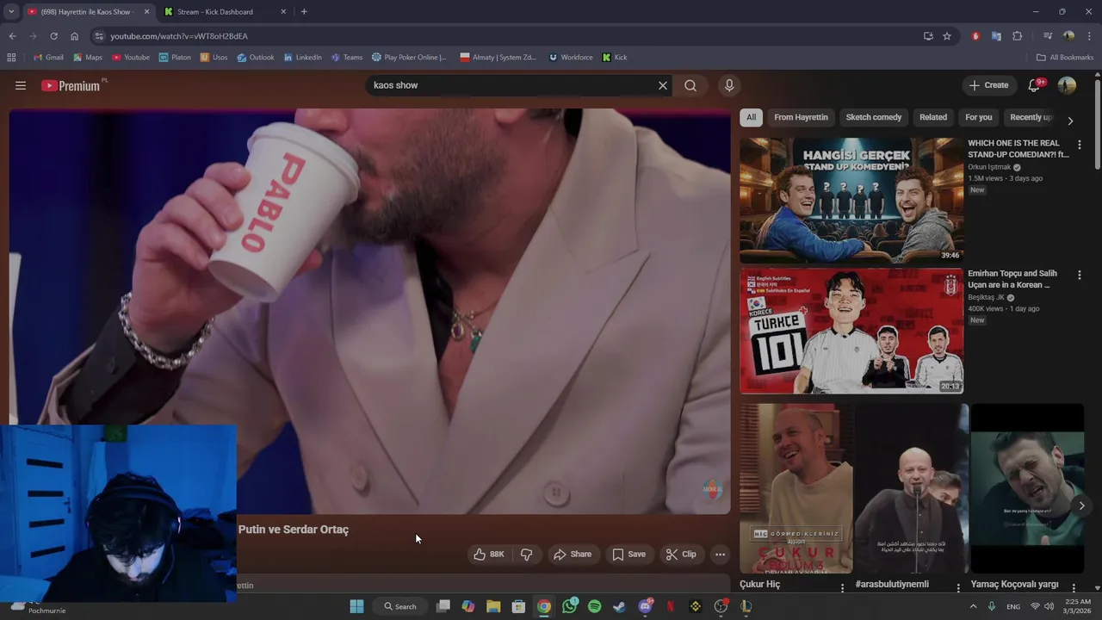Click the Create button
The image size is (1102, 620).
pos(988,85)
